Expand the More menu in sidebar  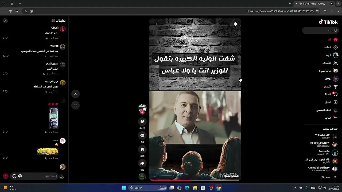[x=336, y=118]
